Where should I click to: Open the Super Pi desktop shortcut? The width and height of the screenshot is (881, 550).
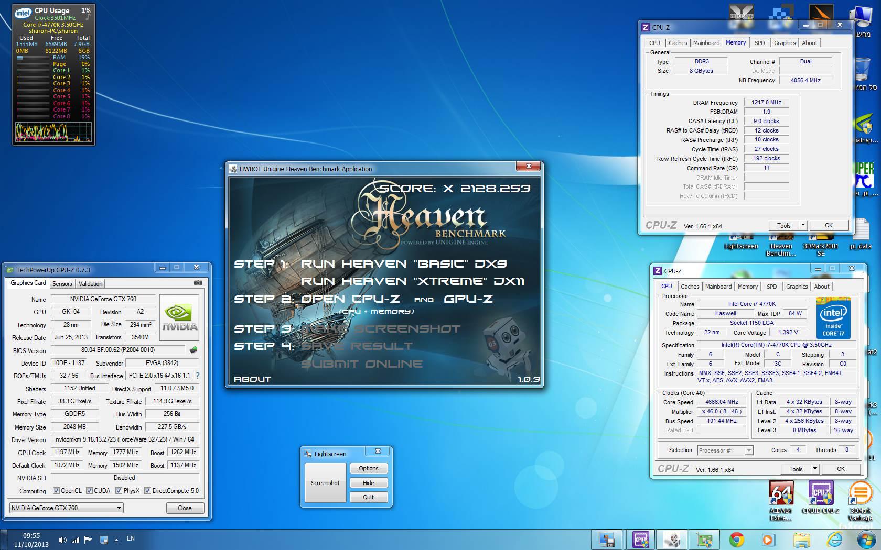pos(864,178)
